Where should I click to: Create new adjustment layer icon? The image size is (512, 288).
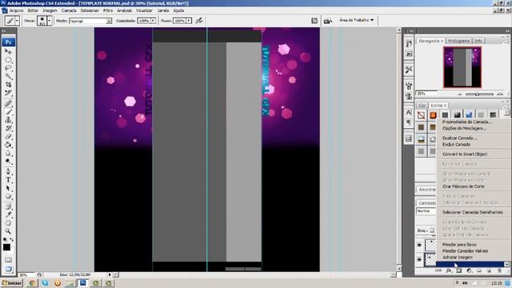469,270
